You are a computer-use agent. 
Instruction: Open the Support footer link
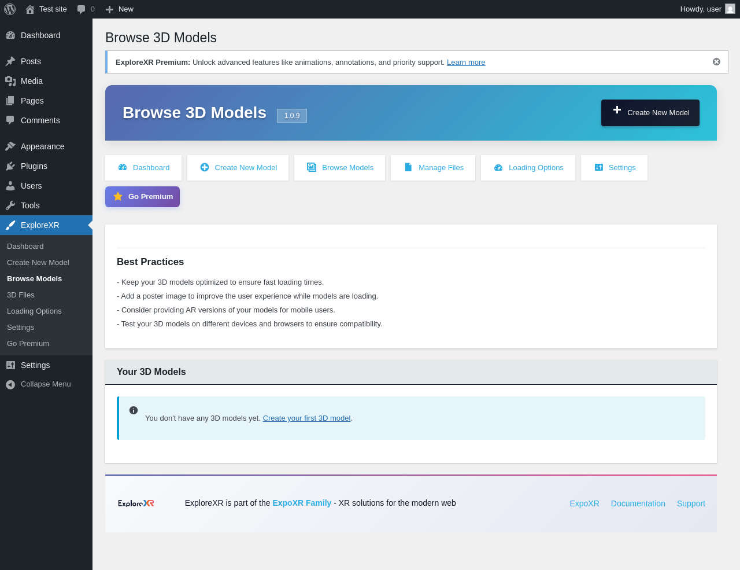point(691,503)
